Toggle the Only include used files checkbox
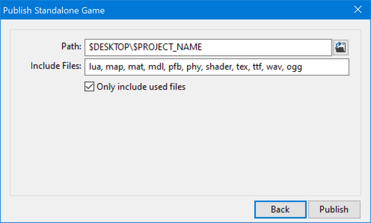Screen dimensions: 371x223 [90, 87]
